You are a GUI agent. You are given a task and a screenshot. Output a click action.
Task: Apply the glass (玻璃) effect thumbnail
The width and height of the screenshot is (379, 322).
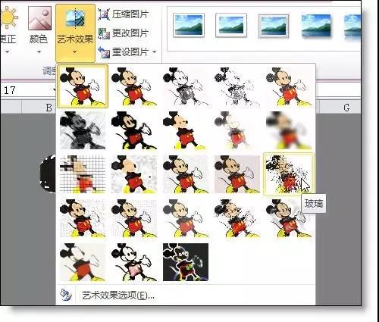tap(289, 174)
